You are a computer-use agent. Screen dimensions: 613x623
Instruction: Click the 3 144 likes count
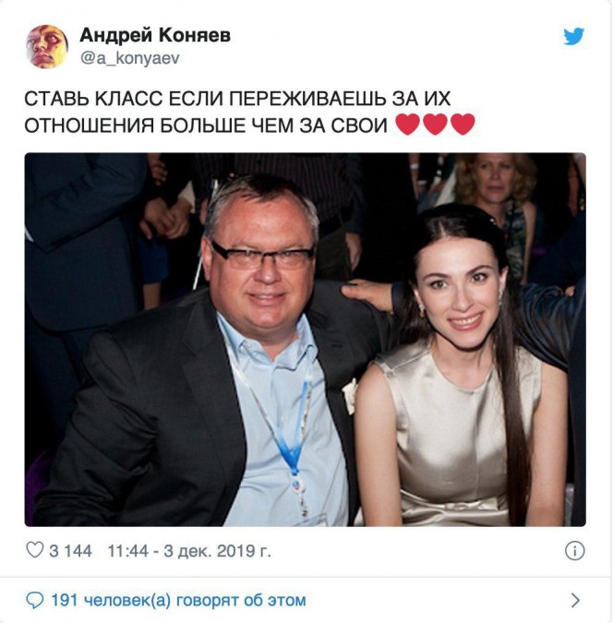point(70,551)
